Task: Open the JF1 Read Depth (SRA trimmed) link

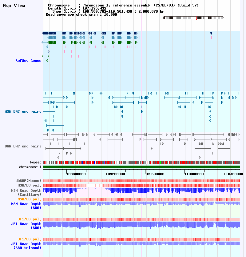Action: [26, 246]
